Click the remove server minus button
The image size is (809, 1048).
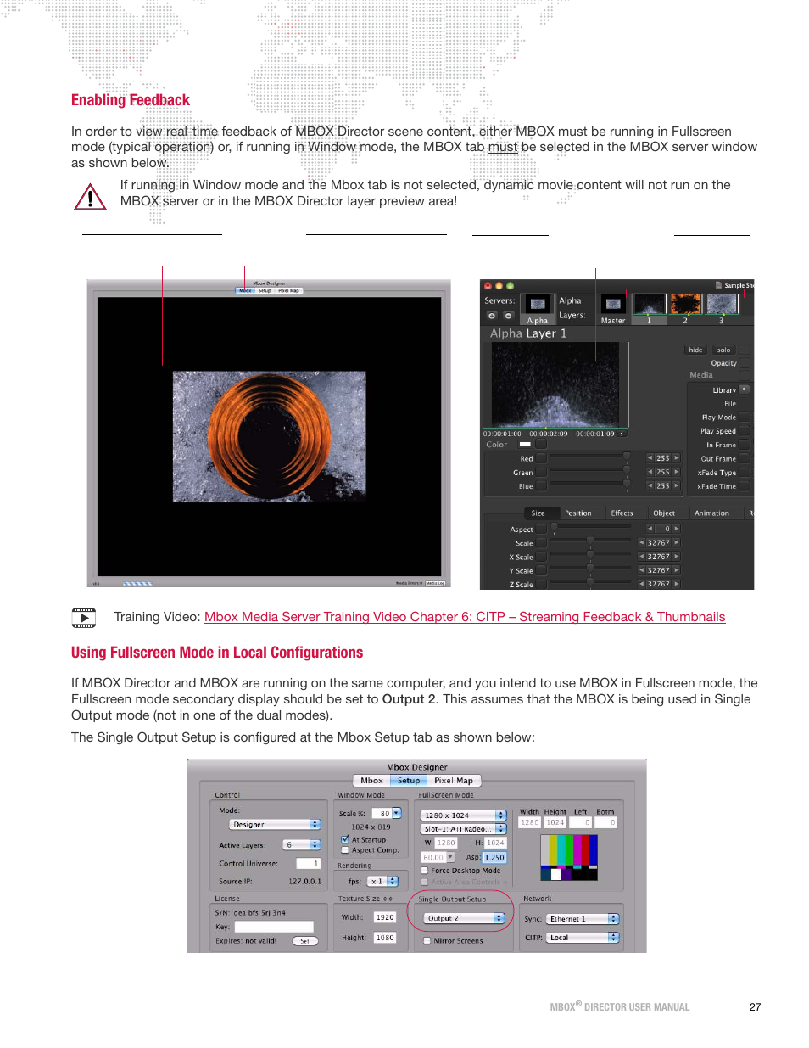tap(509, 316)
